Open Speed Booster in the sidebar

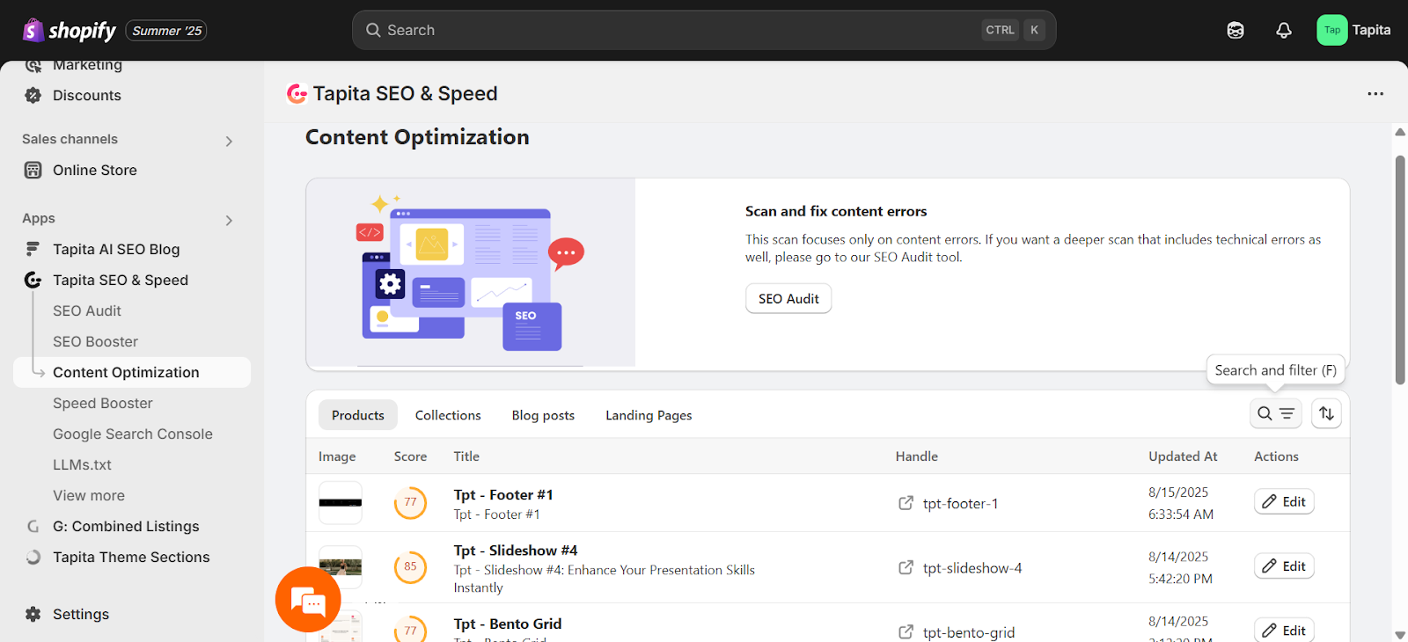103,403
